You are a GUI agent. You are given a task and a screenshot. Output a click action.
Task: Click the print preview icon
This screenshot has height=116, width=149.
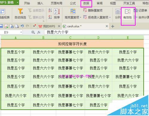[x=17, y=26]
